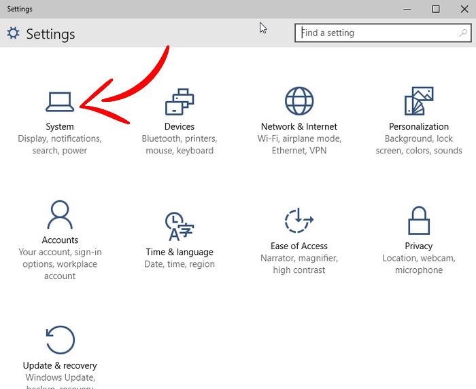Viewport: 476px width, 389px height.
Task: Open the Update & recovery circular arrow icon
Action: point(60,340)
